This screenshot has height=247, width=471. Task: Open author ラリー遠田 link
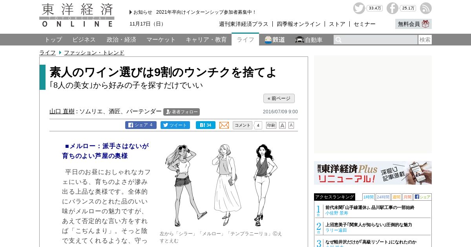click(x=336, y=230)
